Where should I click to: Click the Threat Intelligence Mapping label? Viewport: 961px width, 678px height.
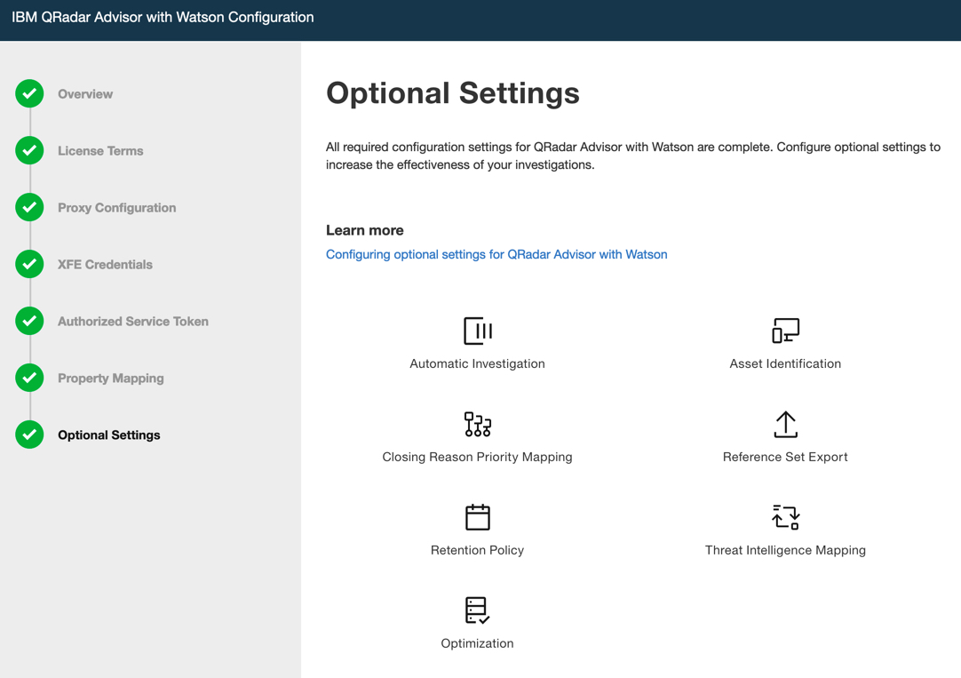(785, 550)
